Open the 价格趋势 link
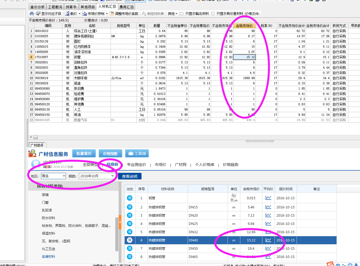 pyautogui.click(x=231, y=165)
